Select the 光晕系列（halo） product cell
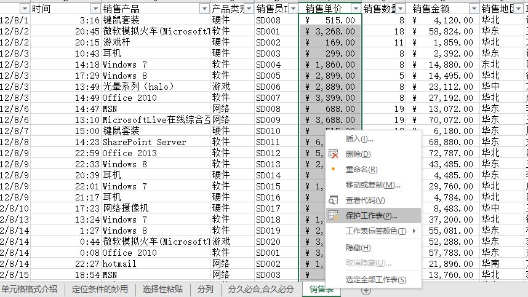Screen dimensions: 528x297 (156, 87)
